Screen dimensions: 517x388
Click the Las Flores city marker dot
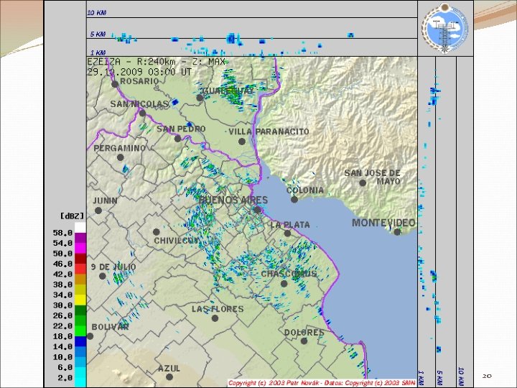point(215,318)
